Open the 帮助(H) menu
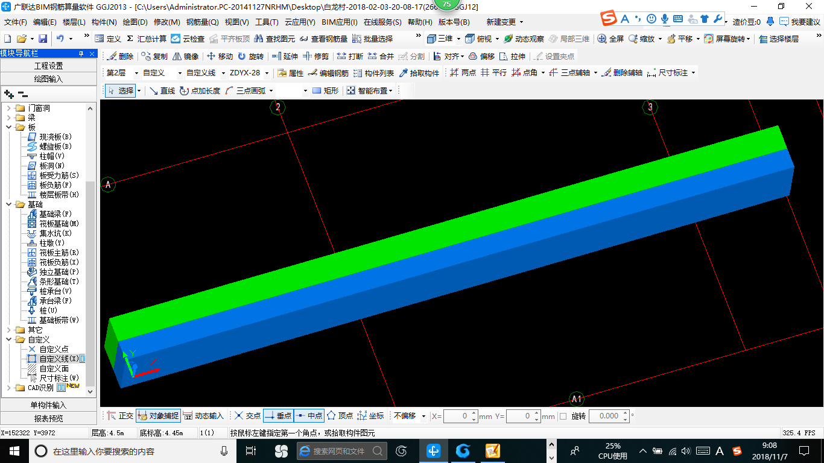Image resolution: width=824 pixels, height=463 pixels. (420, 22)
